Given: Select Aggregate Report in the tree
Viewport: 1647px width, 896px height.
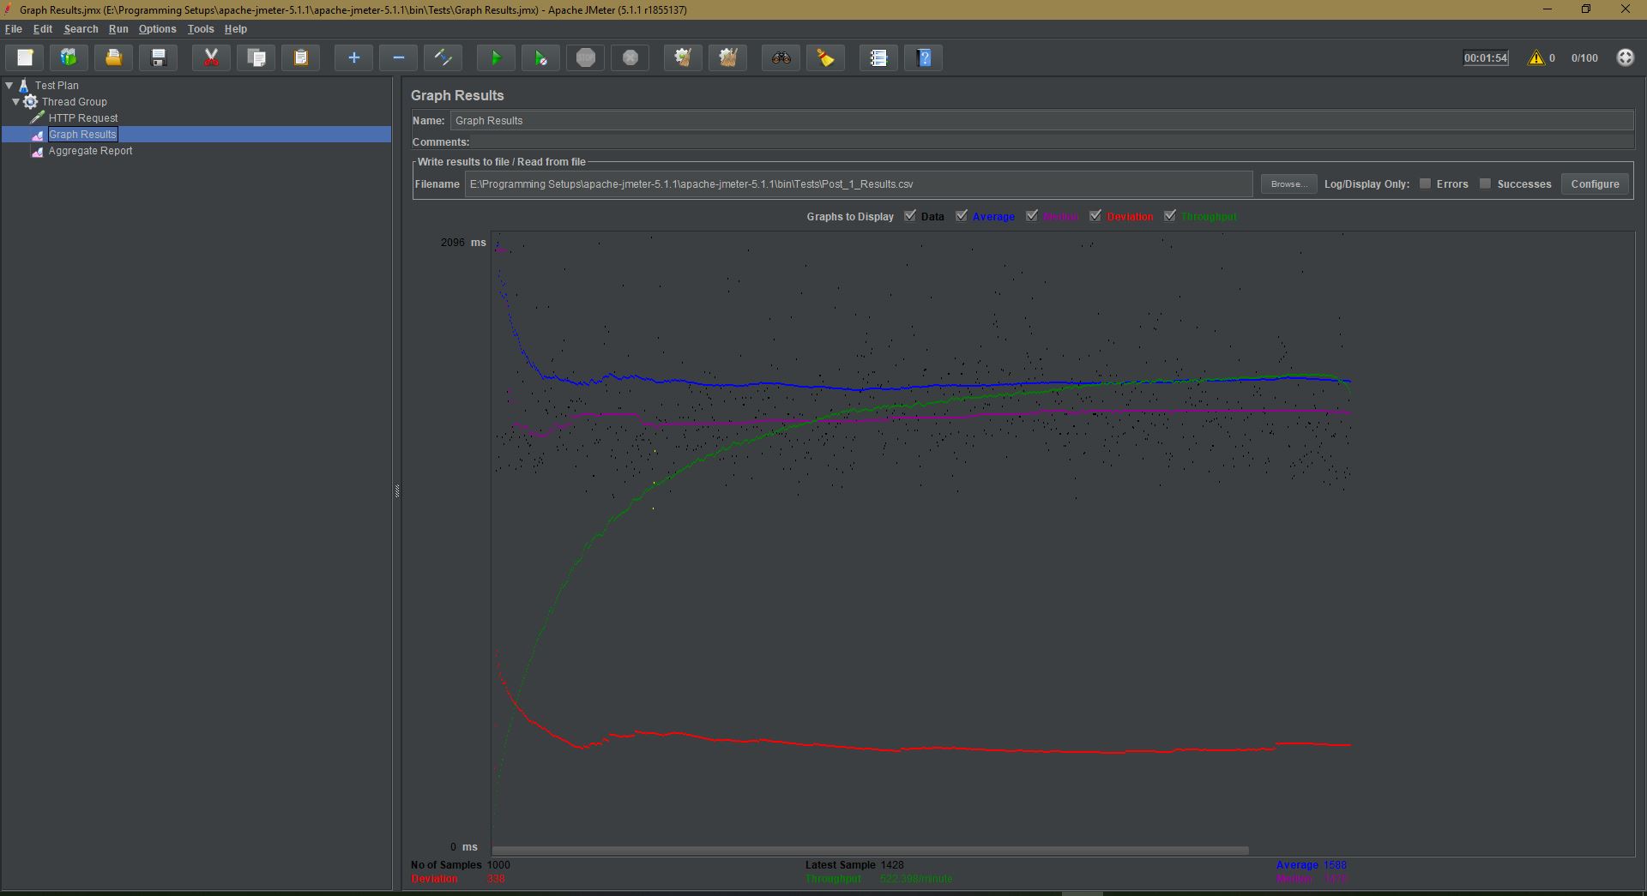Looking at the screenshot, I should coord(90,151).
